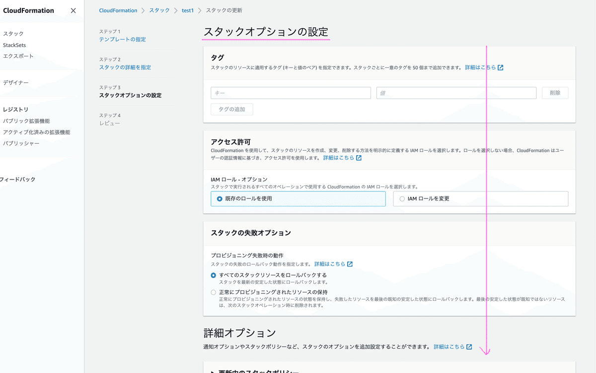
Task: Select IAM ロールを変更 radio option
Action: [481, 198]
